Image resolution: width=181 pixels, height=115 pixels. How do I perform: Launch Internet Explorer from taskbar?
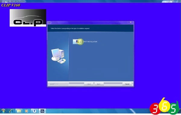point(11,111)
